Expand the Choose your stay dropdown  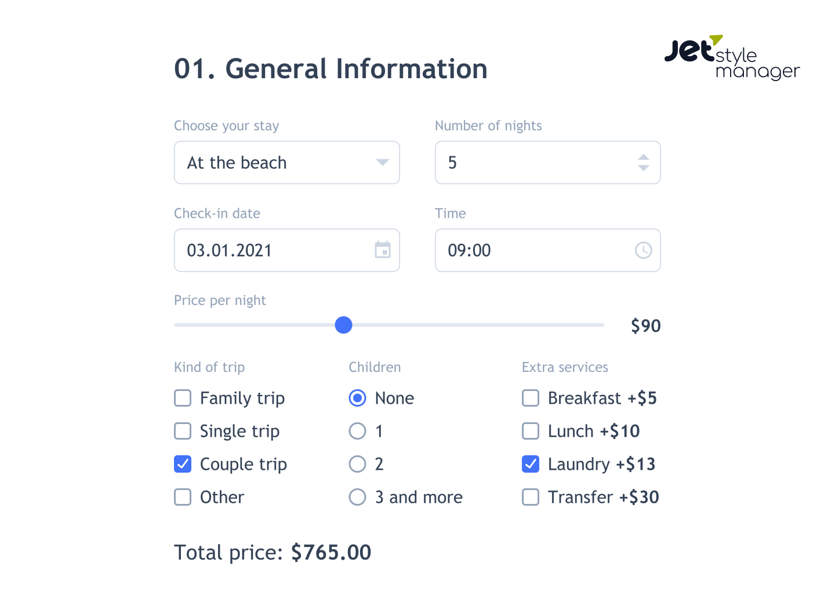[287, 162]
